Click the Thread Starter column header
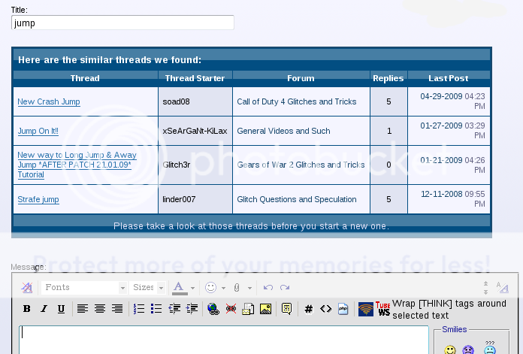This screenshot has height=354, width=523. 195,78
